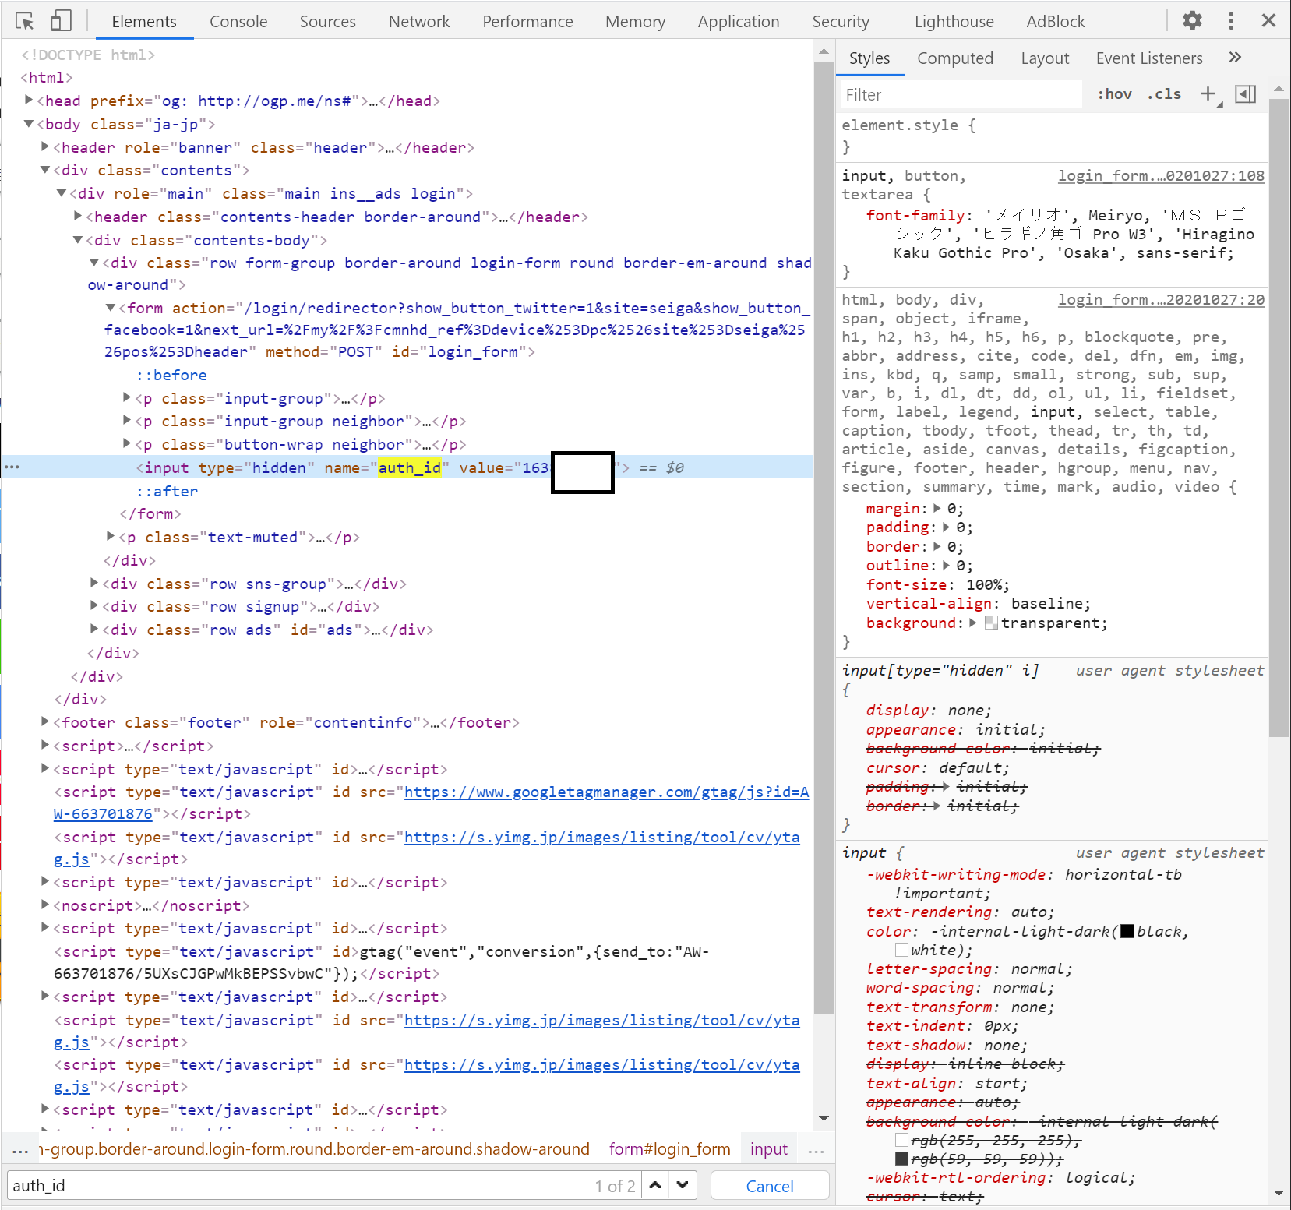The width and height of the screenshot is (1291, 1210).
Task: Go to next search result
Action: point(683,1185)
